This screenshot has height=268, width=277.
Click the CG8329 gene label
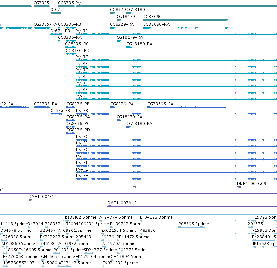click(118, 9)
